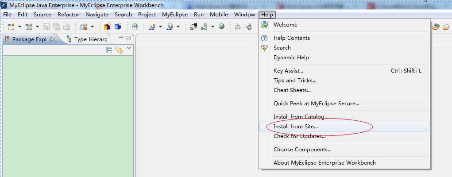This screenshot has height=177, width=452.
Task: Click the Save disk icon
Action: click(x=46, y=27)
